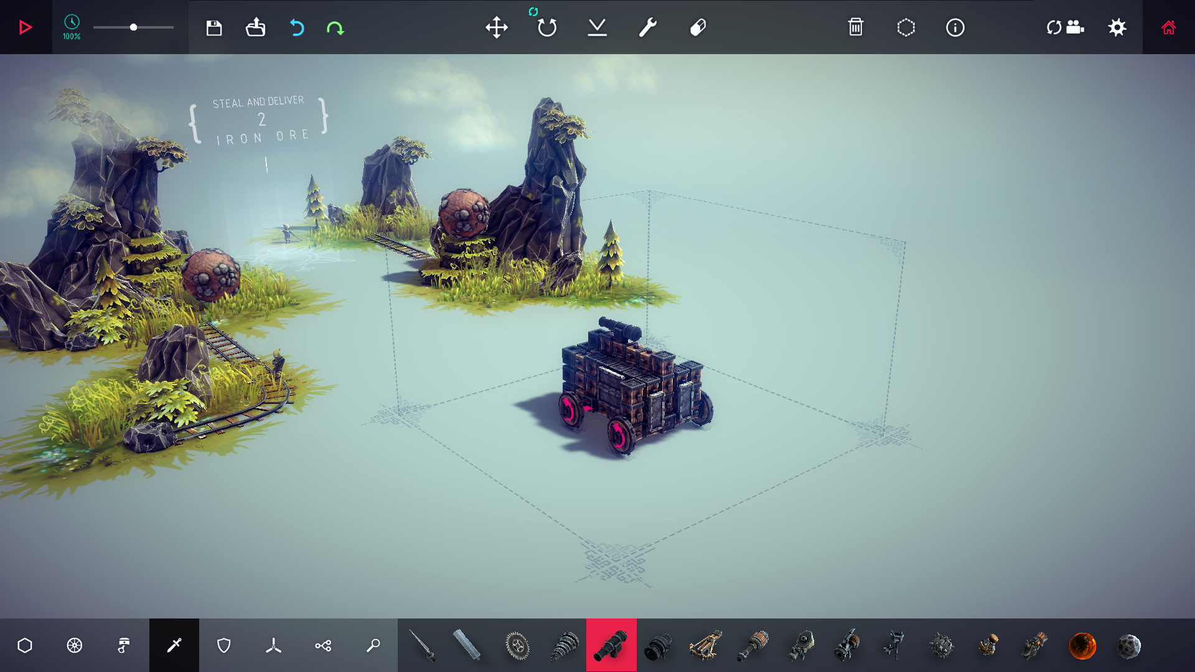The height and width of the screenshot is (672, 1195).
Task: Pick the grenade block
Action: 988,645
